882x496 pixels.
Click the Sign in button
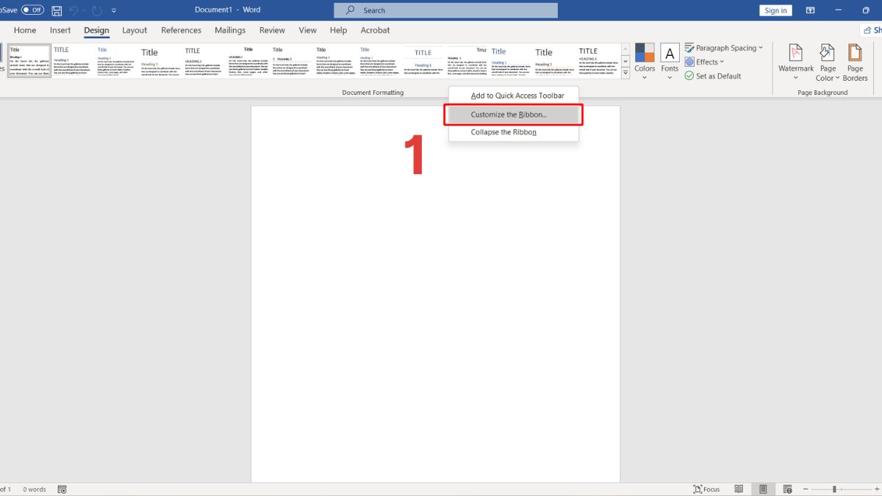(775, 10)
